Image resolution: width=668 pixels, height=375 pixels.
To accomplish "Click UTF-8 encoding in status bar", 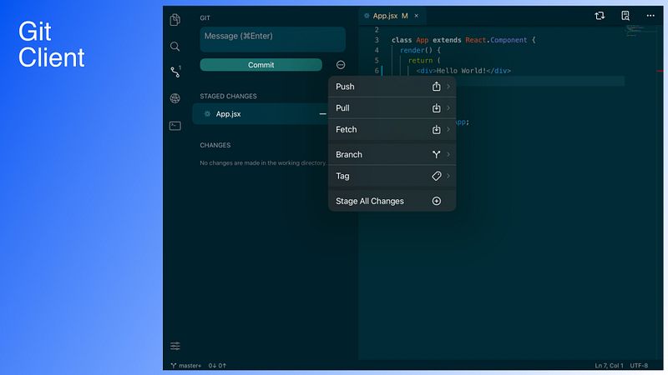I will point(639,366).
